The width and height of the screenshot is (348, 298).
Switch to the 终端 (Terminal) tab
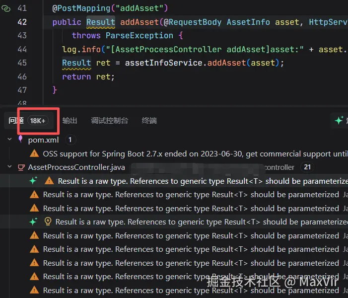(149, 121)
